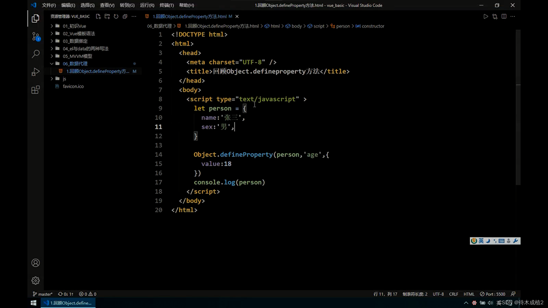548x308 pixels.
Task: Open the 编辑(E) menu
Action: coord(68,5)
